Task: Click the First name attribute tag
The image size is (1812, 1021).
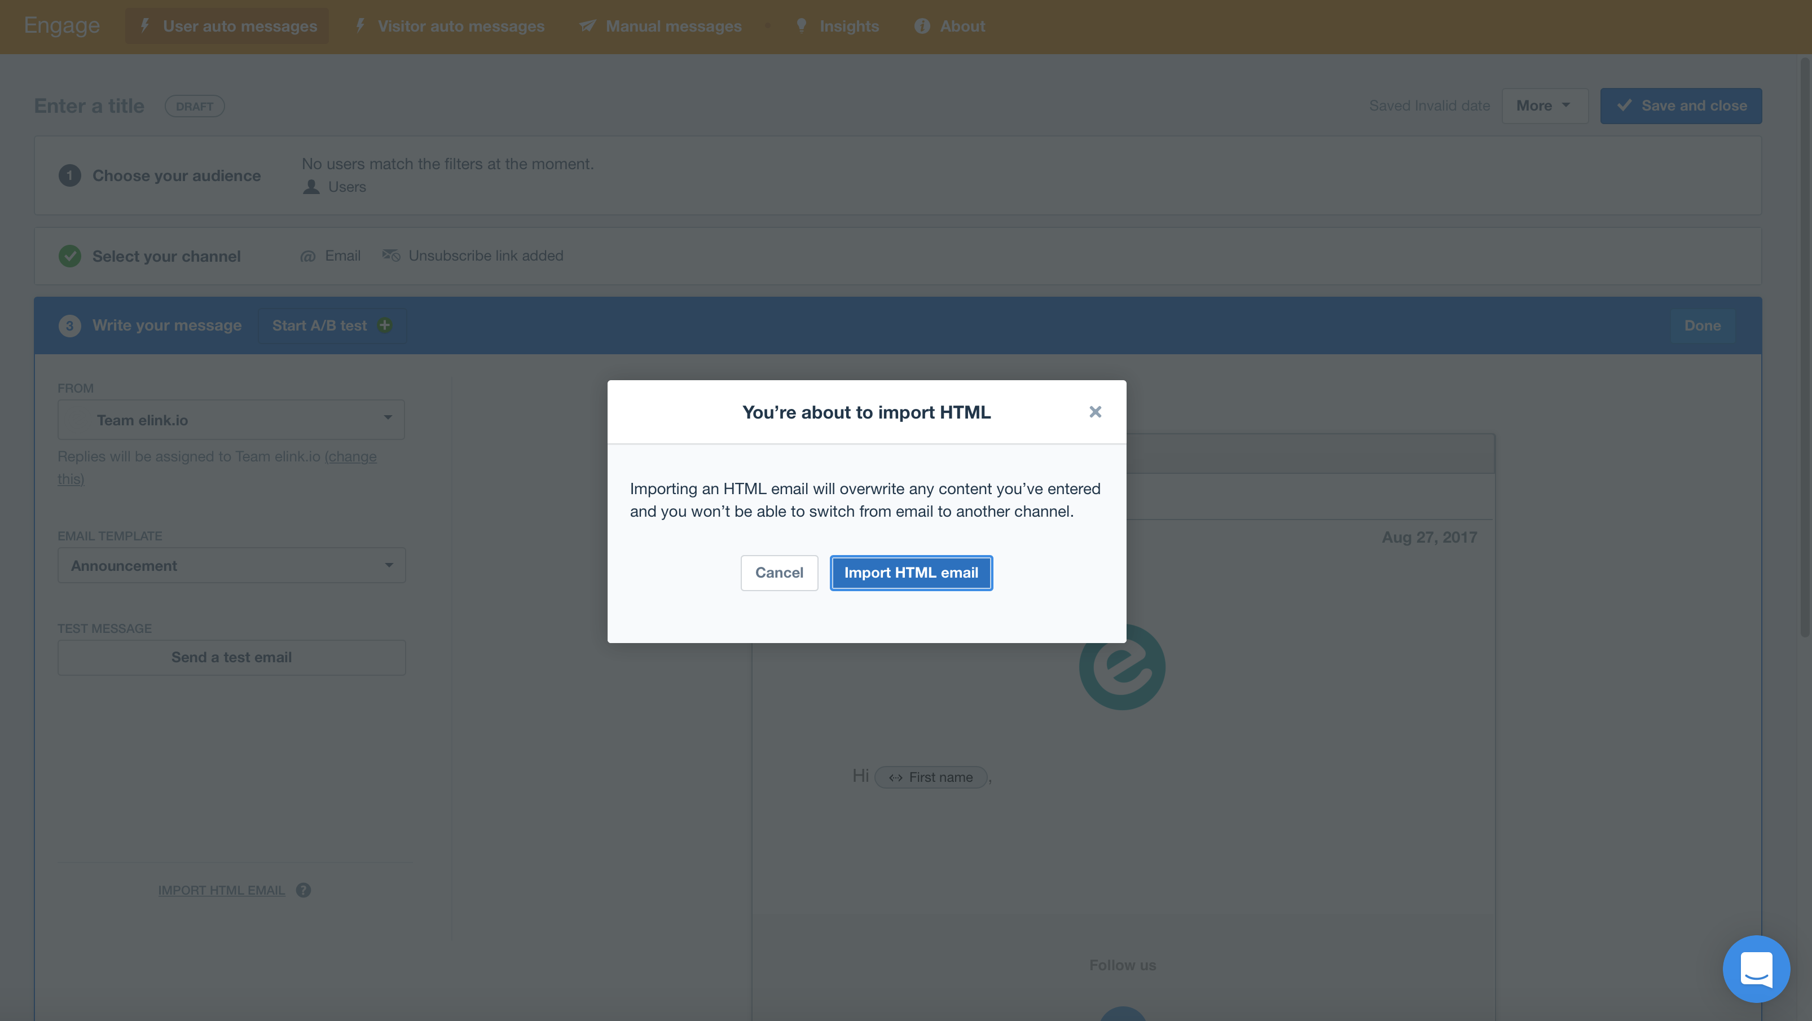Action: point(931,777)
